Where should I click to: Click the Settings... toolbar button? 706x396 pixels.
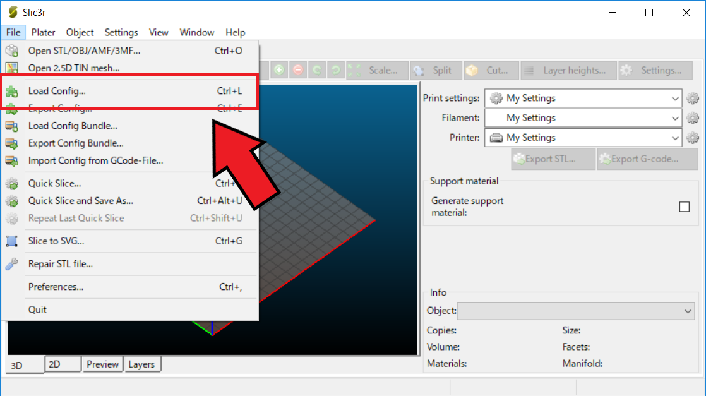[x=655, y=70]
